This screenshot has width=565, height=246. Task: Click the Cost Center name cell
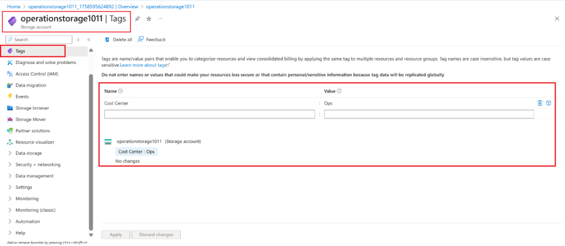coord(116,103)
